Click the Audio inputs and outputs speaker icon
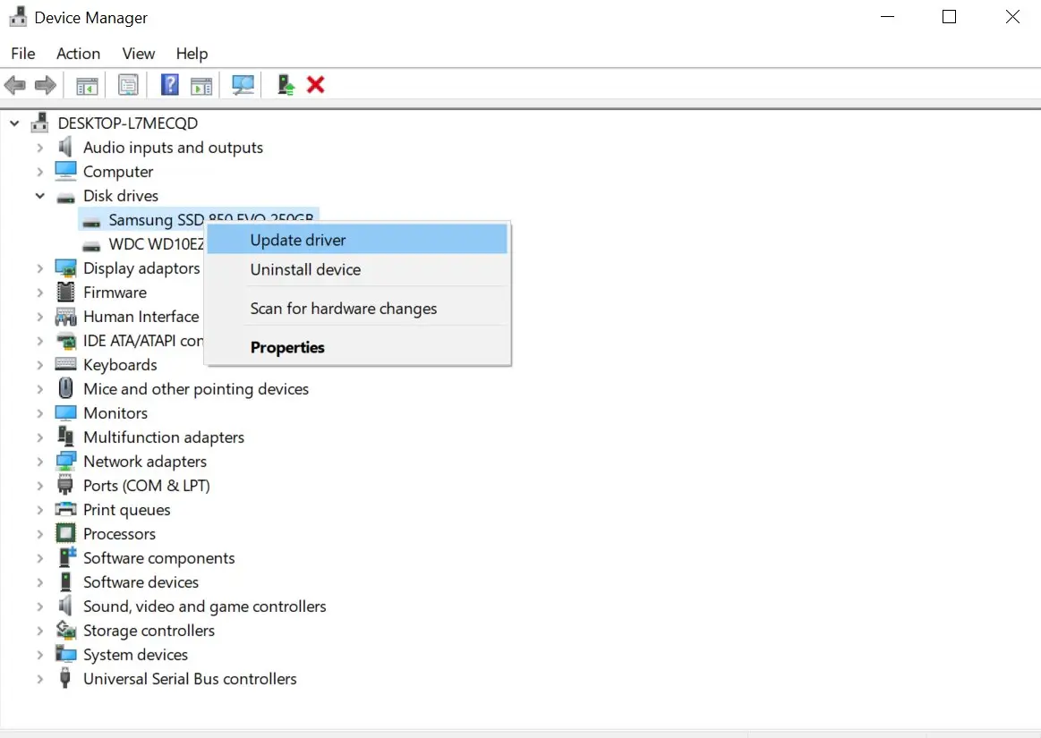This screenshot has width=1041, height=738. pyautogui.click(x=65, y=147)
